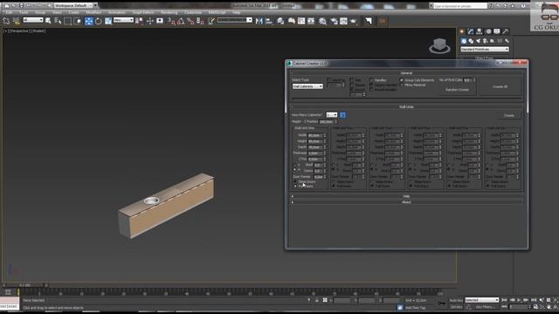Image resolution: width=559 pixels, height=314 pixels.
Task: Switch to the Modify command panel tab
Action: click(x=471, y=31)
